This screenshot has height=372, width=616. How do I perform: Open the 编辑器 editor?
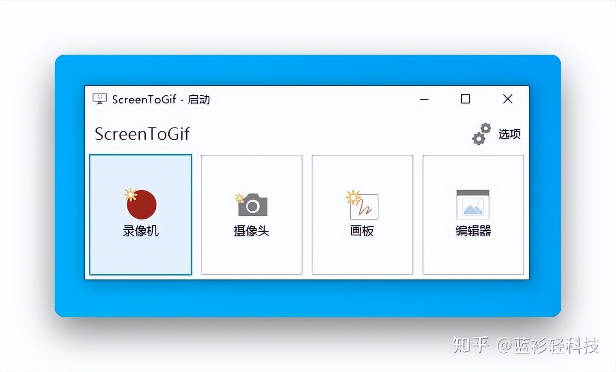coord(473,215)
